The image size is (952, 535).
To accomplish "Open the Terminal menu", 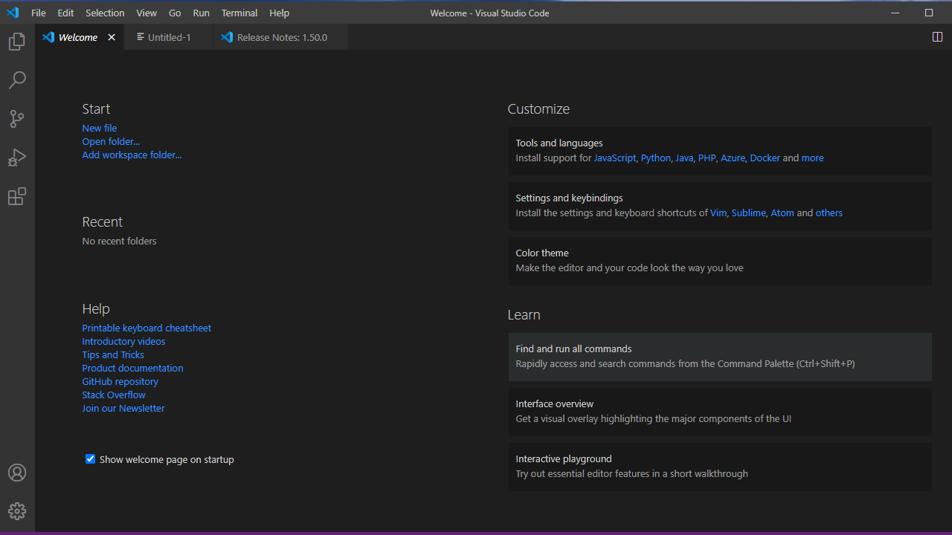I will [x=239, y=13].
